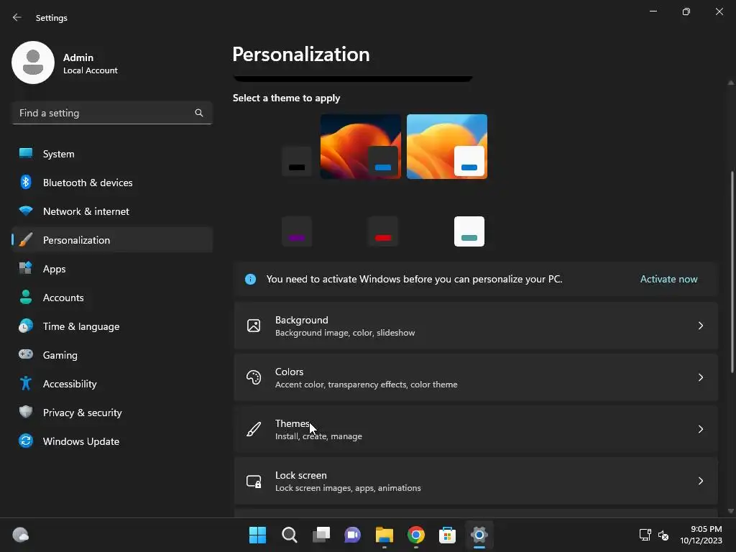Click the Network wifi icon in the sidebar

[26, 211]
